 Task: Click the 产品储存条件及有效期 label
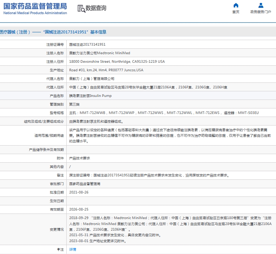(x=46, y=150)
